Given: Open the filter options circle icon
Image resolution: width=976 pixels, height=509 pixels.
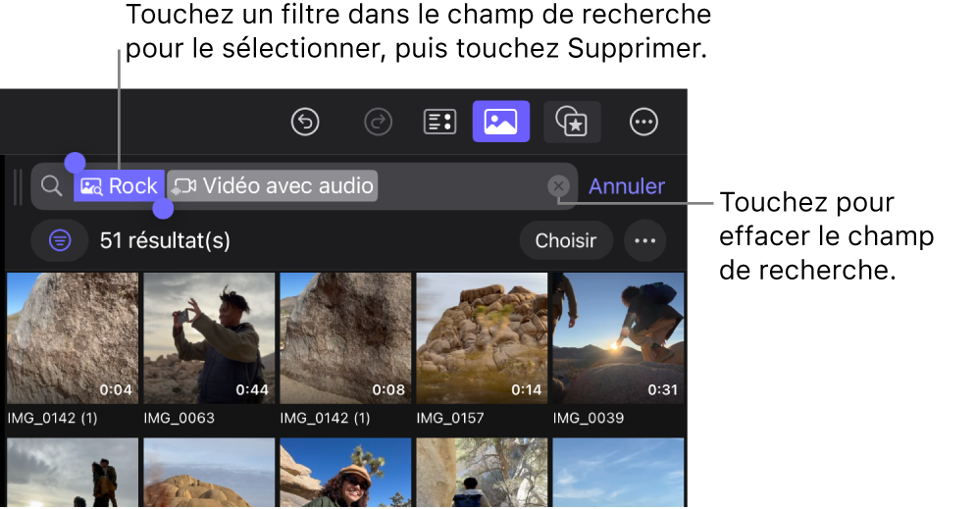Looking at the screenshot, I should click(60, 240).
